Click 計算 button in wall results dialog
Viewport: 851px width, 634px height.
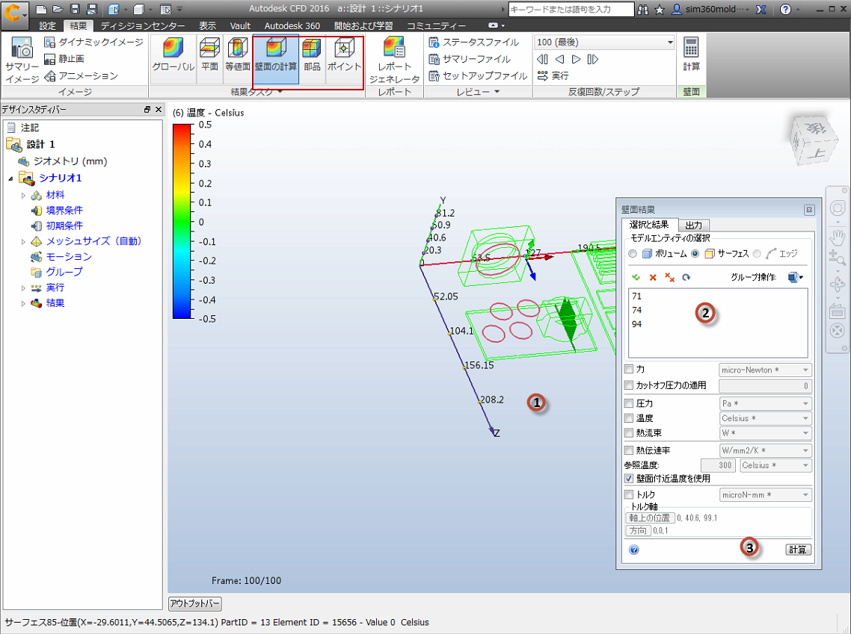click(798, 550)
